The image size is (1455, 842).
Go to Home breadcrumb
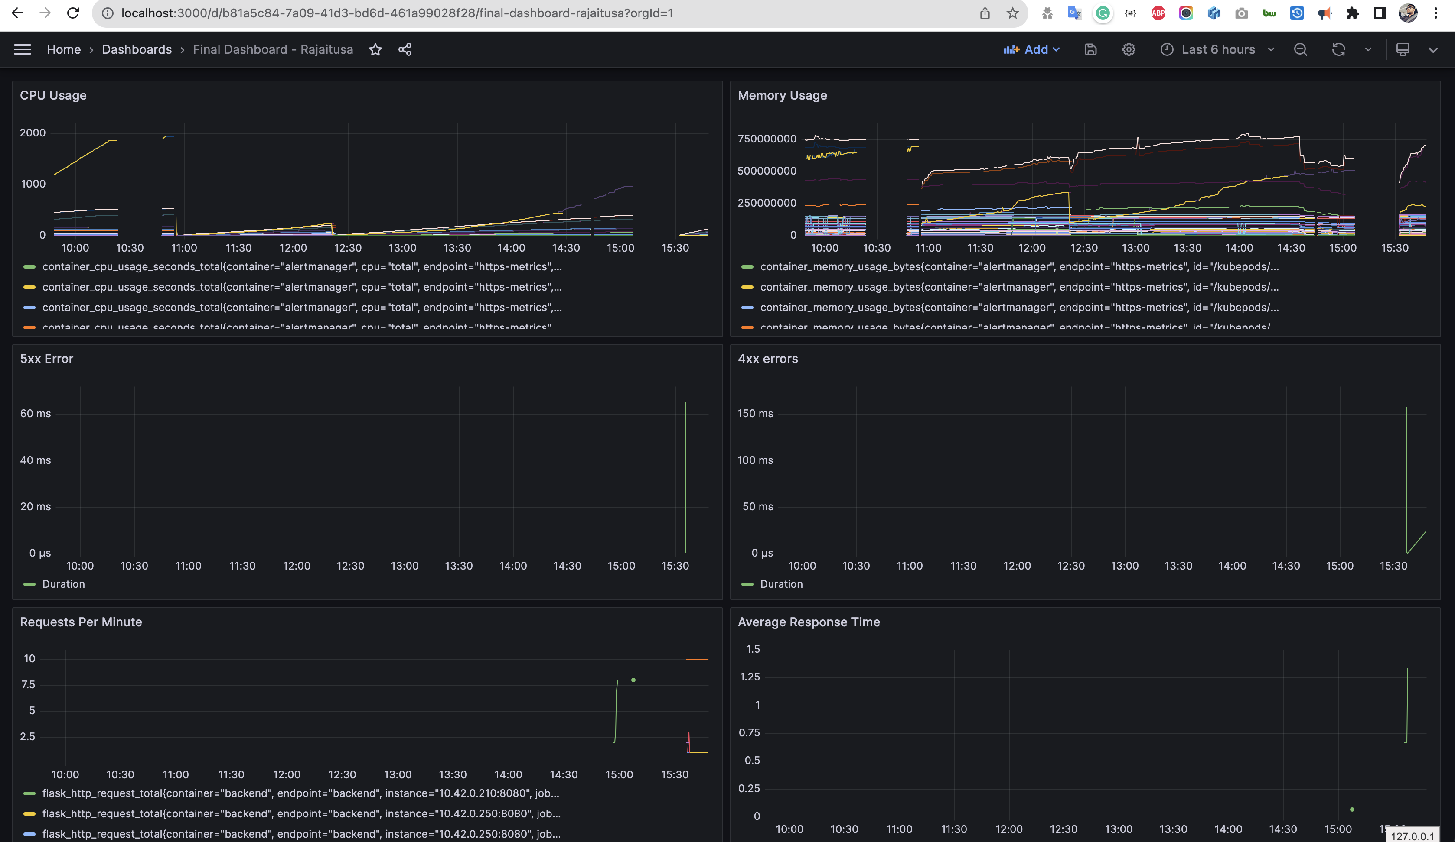[63, 50]
